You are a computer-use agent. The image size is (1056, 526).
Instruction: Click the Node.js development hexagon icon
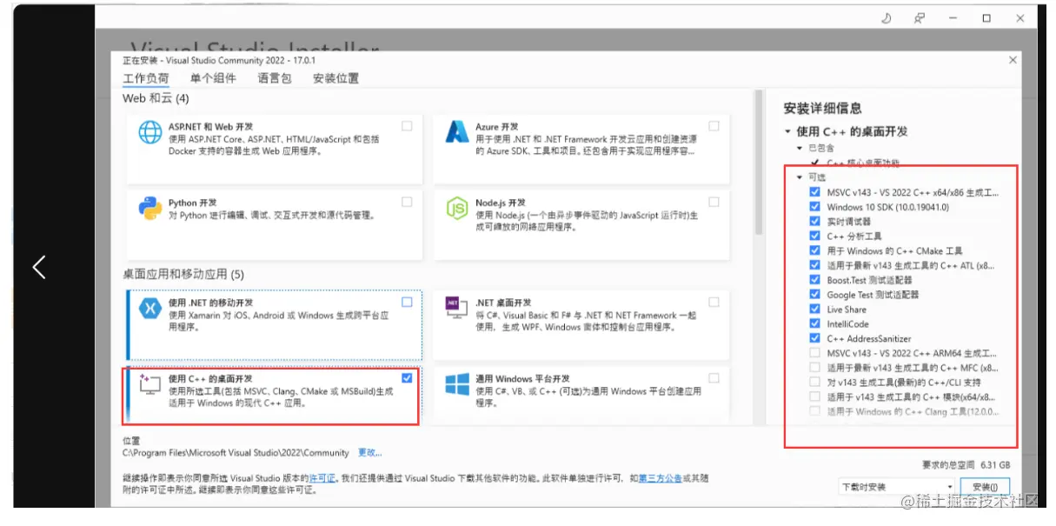(457, 209)
